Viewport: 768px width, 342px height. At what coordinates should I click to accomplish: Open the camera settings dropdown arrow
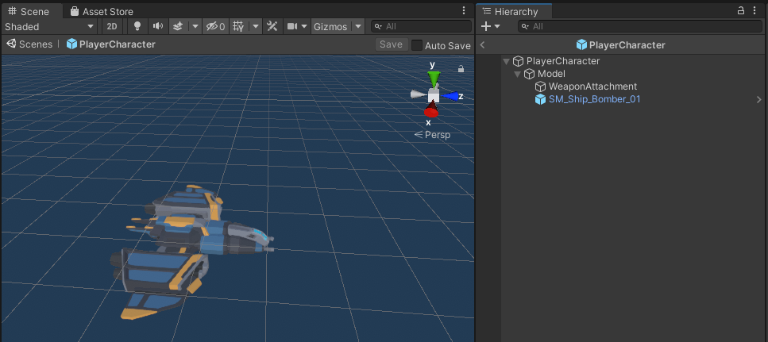click(304, 26)
